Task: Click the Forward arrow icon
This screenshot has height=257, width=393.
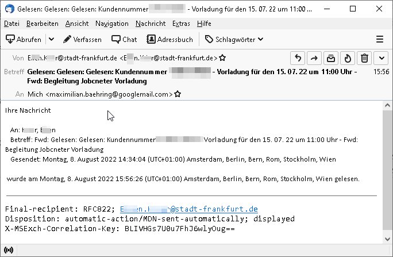Action: pyautogui.click(x=314, y=58)
